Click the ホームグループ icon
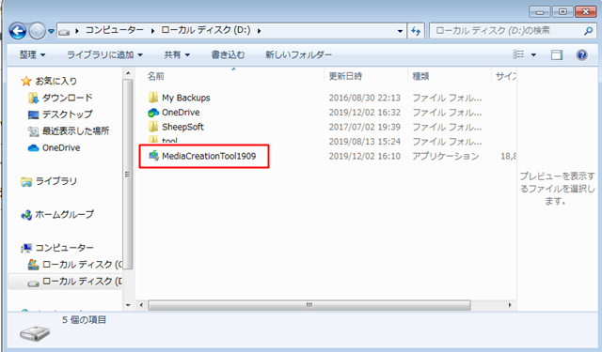This screenshot has height=352, width=602. [x=26, y=215]
